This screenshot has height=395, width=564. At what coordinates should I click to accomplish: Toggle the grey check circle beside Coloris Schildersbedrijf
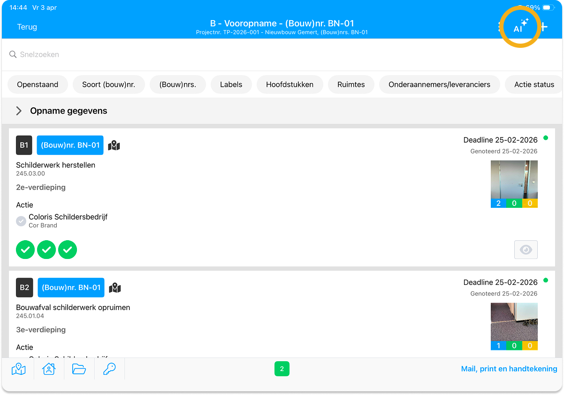[21, 221]
